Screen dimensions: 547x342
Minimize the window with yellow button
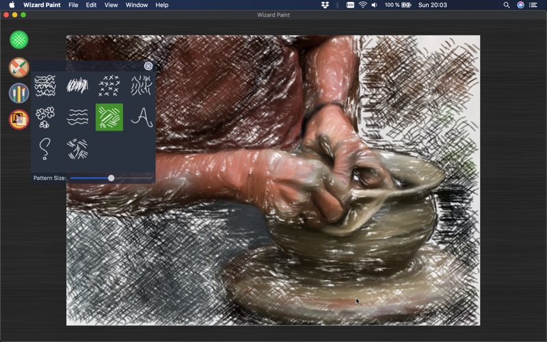pos(14,14)
